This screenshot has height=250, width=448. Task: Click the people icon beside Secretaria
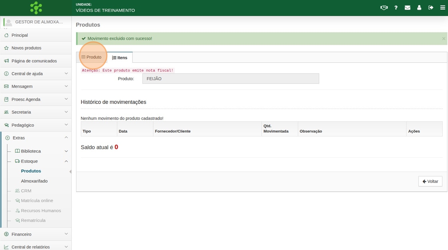pos(6,112)
